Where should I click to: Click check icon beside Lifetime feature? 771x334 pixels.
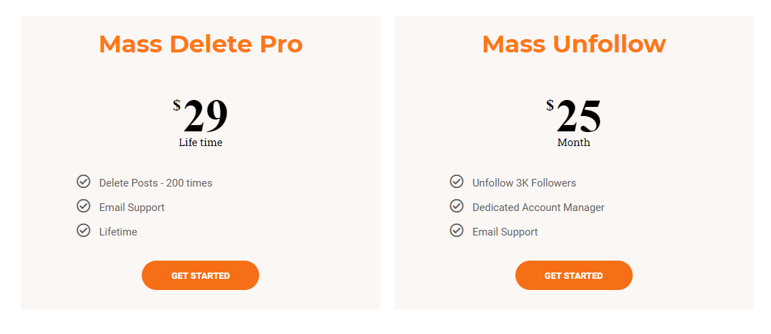coord(84,230)
